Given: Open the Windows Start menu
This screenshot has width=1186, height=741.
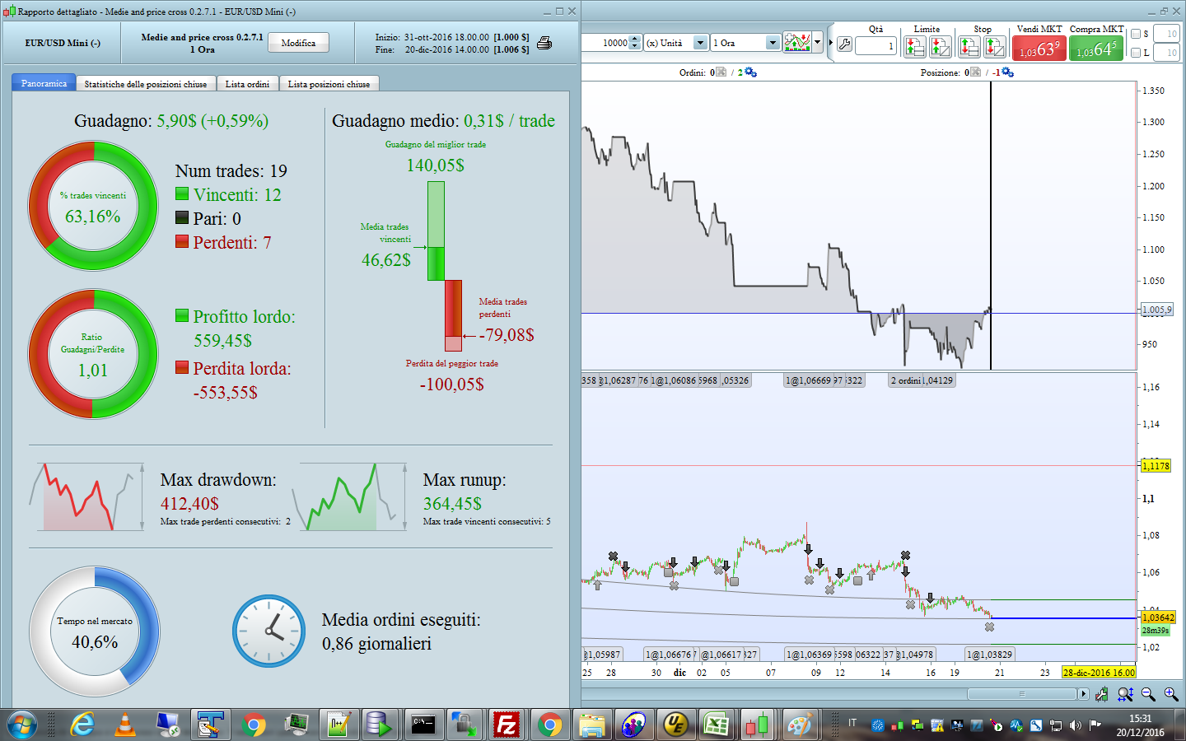Looking at the screenshot, I should point(22,725).
